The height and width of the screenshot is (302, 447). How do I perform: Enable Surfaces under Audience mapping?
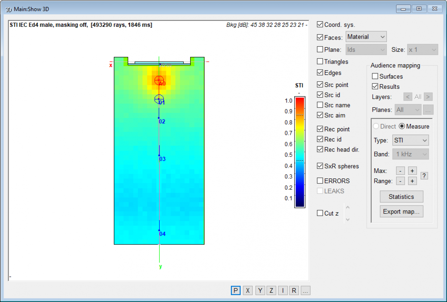coord(375,76)
